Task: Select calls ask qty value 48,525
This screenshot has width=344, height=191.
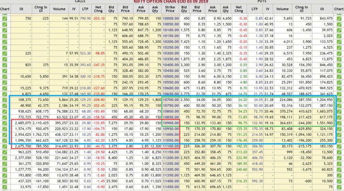Action: pos(156,169)
